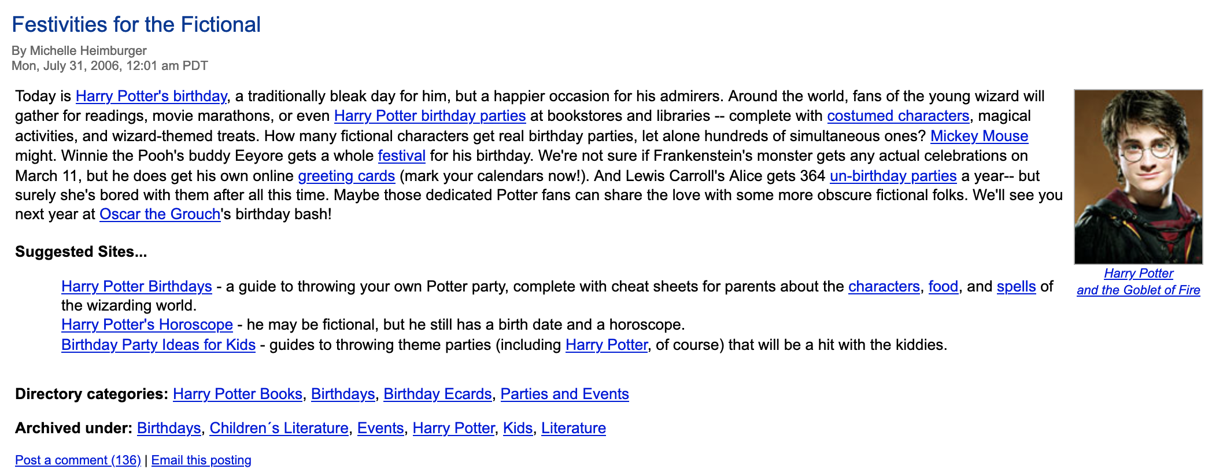
Task: Click the Harry Potter photo thumbnail
Action: click(x=1137, y=176)
